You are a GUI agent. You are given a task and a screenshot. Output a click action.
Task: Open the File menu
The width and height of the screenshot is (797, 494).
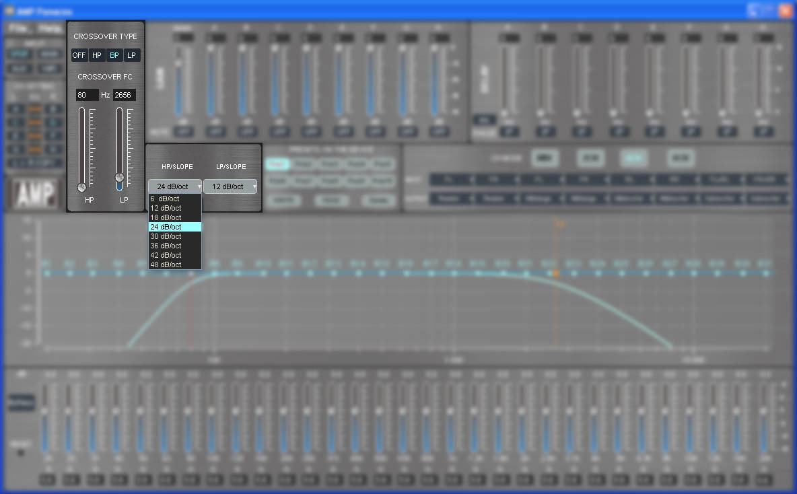point(18,29)
